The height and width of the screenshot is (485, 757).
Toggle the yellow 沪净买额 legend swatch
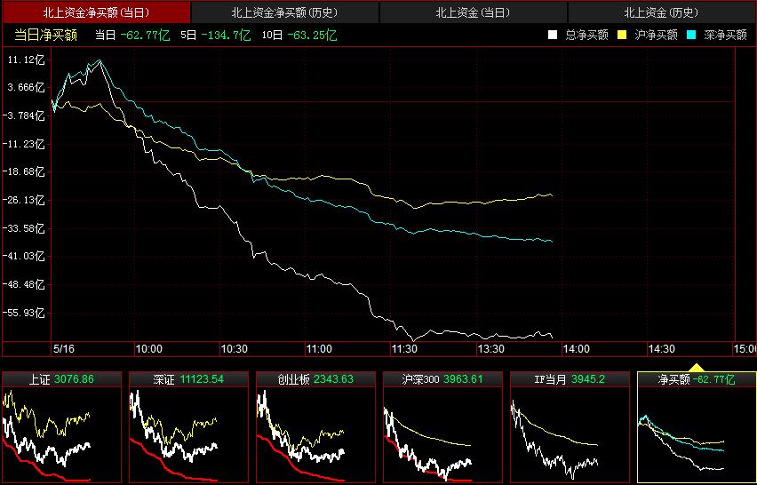click(x=622, y=35)
